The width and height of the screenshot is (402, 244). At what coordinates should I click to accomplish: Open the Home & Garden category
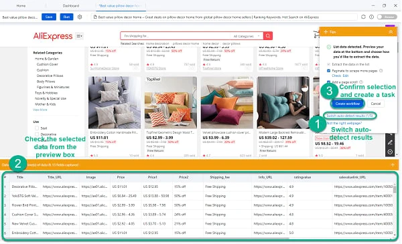pos(46,59)
